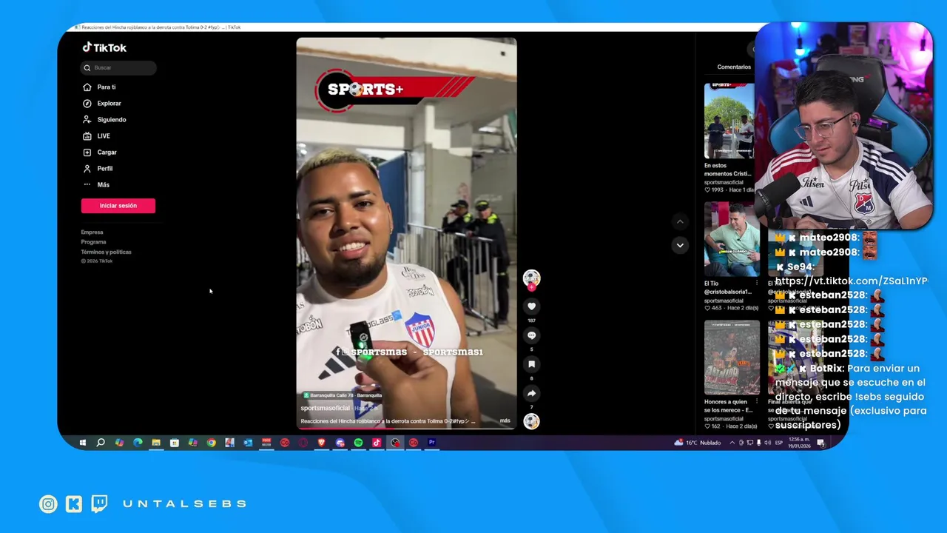Go to previous video with up arrow
This screenshot has width=947, height=533.
pyautogui.click(x=680, y=221)
